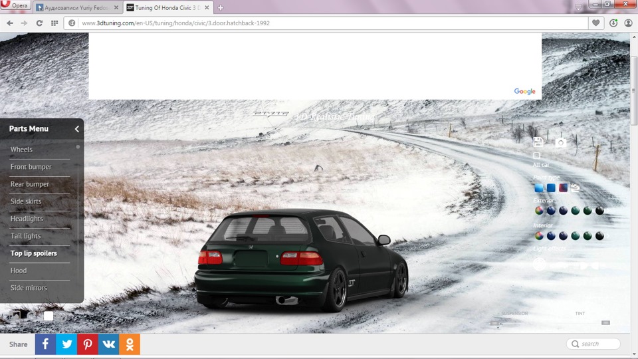Pick the black Exterior color
The width and height of the screenshot is (638, 359).
[599, 211]
